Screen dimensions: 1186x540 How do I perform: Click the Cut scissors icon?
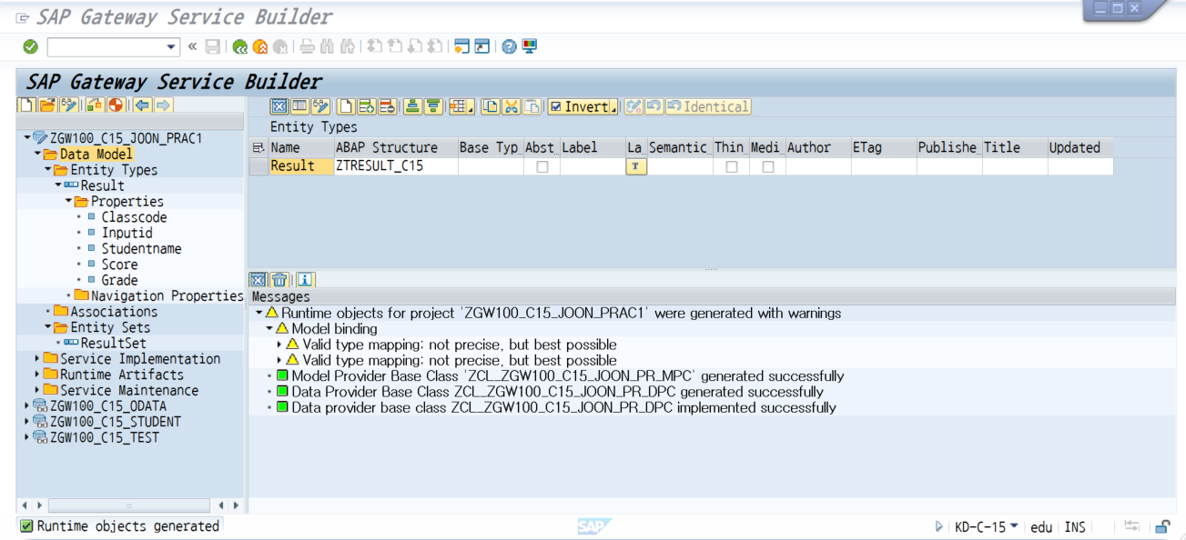[x=512, y=106]
